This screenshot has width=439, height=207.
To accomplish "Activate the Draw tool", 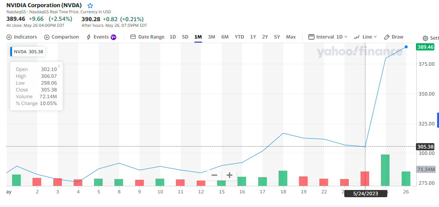I will [394, 37].
